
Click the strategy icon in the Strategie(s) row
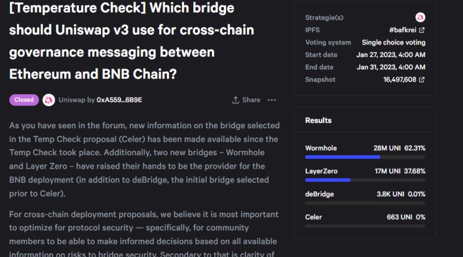click(421, 17)
